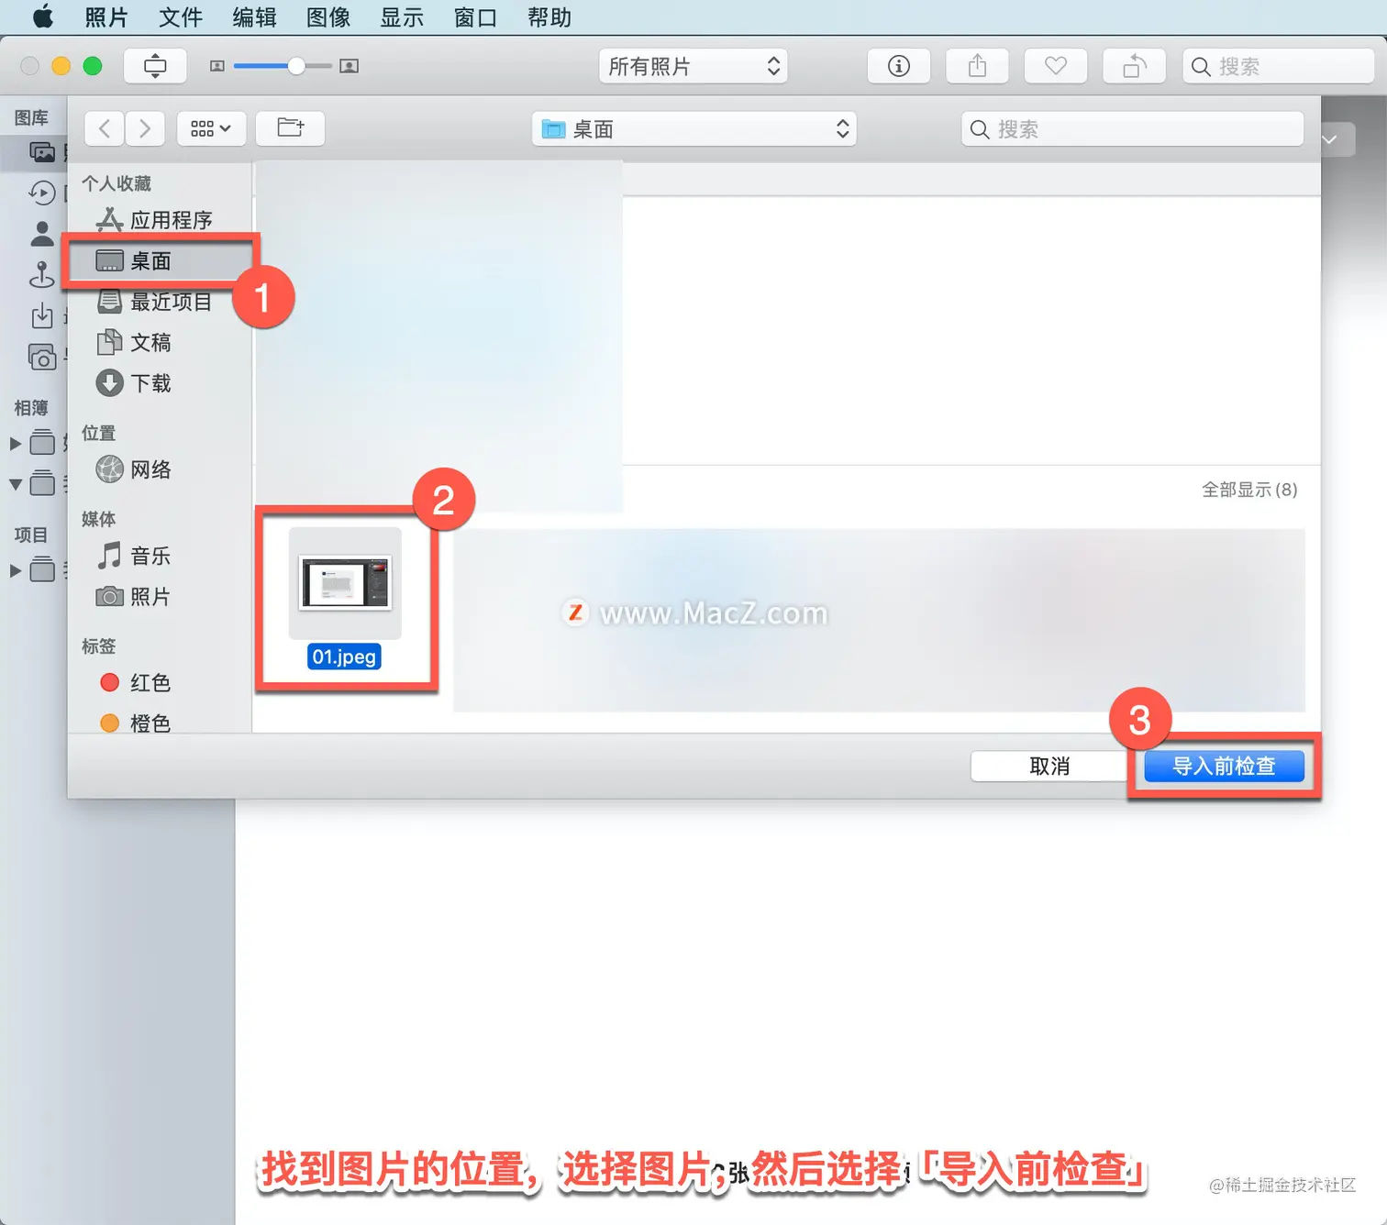Click the 导入前检查 button
The height and width of the screenshot is (1225, 1387).
click(x=1224, y=767)
